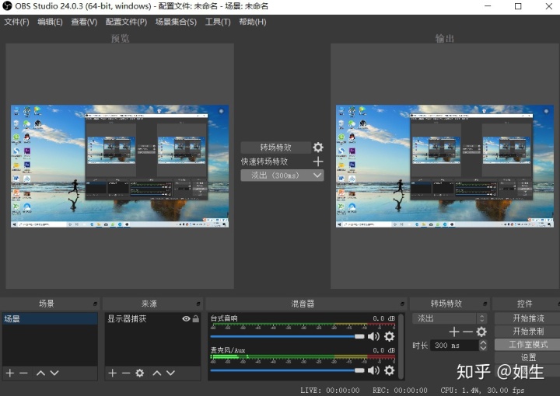Viewport: 560px width, 396px height.
Task: Open the 配置文件(P) menu
Action: pos(126,22)
